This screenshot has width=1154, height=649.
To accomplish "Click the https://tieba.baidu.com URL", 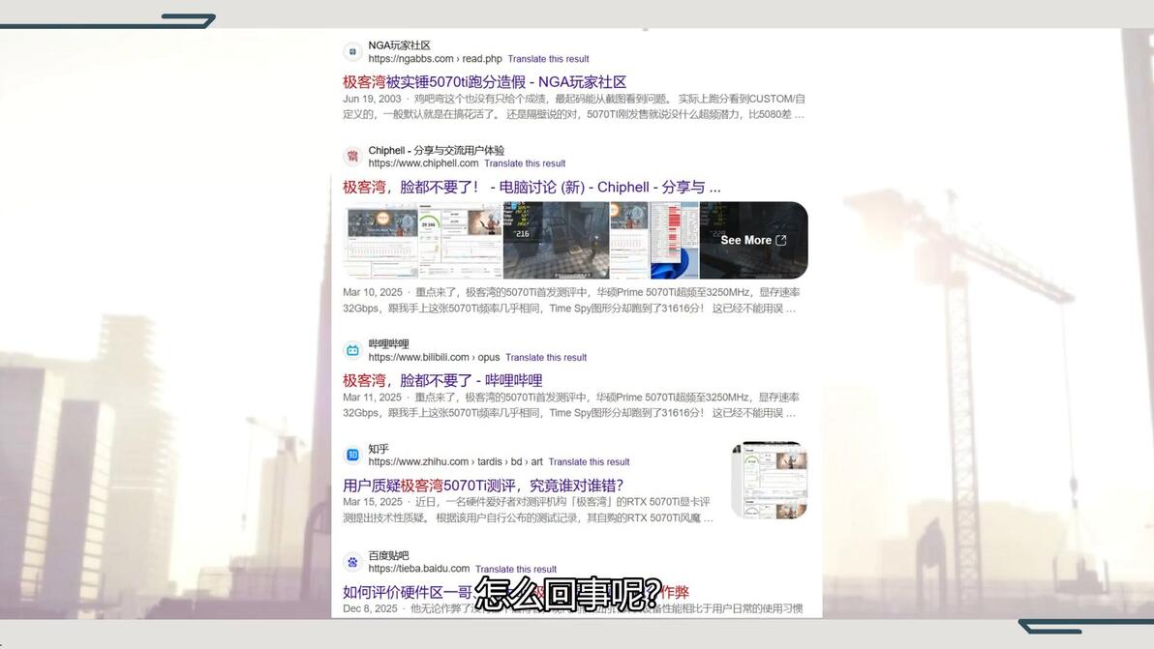I will coord(419,569).
